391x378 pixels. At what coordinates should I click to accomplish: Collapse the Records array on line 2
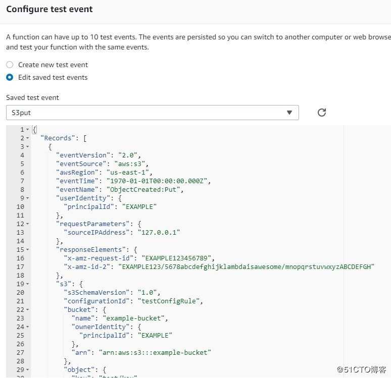pyautogui.click(x=27, y=138)
